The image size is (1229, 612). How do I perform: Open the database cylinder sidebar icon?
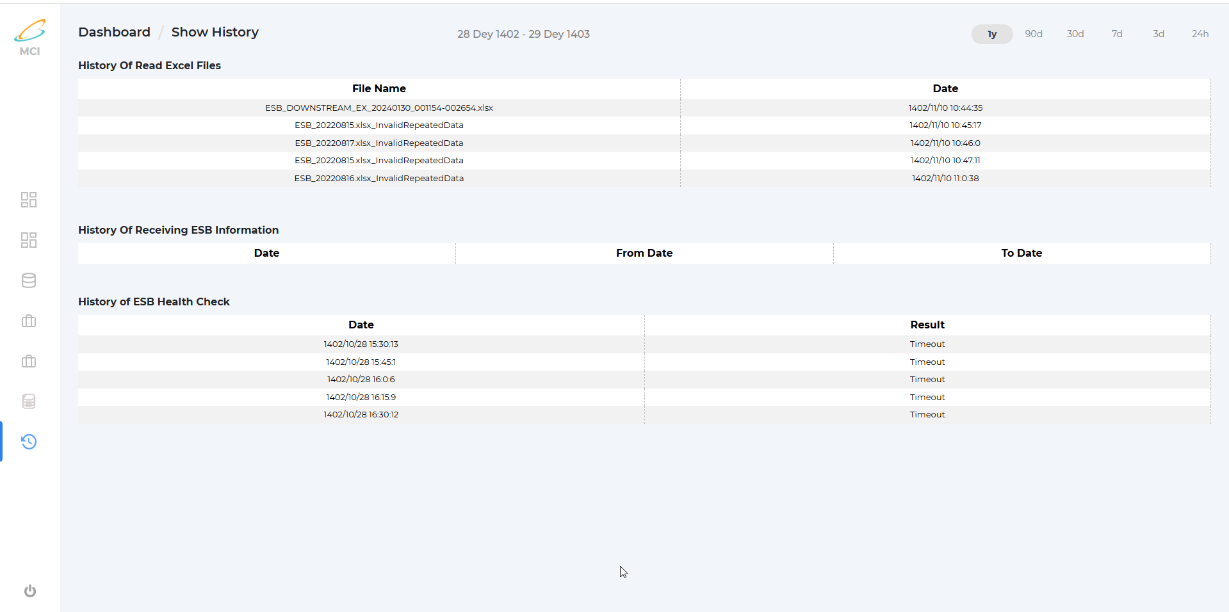coord(29,280)
